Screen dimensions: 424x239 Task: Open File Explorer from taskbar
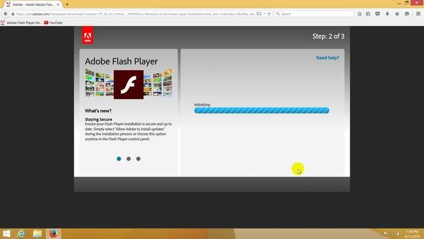point(37,234)
